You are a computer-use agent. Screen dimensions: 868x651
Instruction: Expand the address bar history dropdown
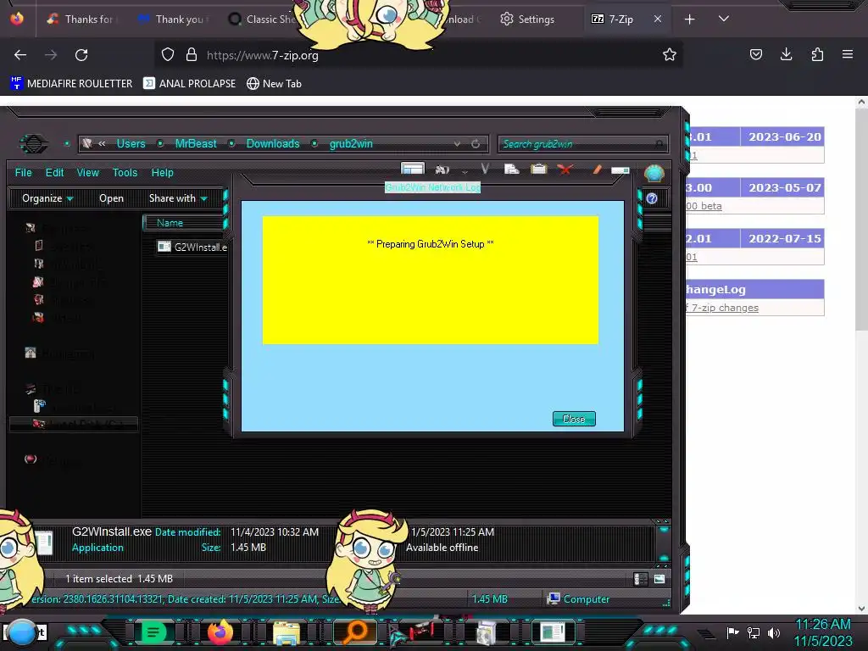click(457, 144)
